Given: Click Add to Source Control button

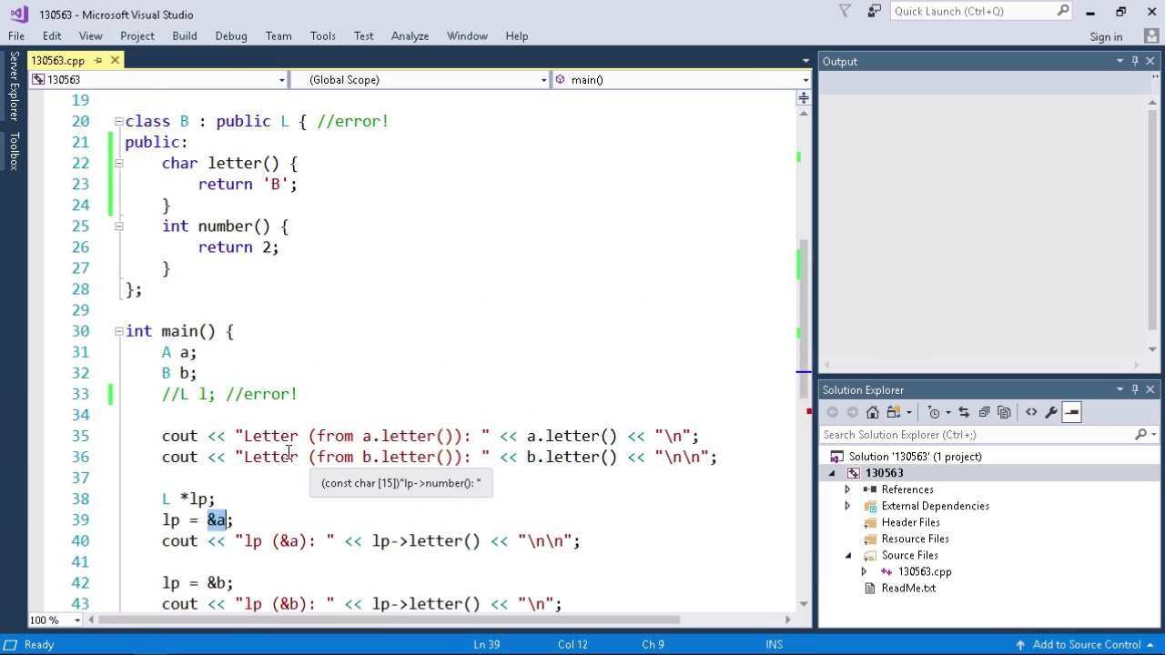Looking at the screenshot, I should (x=1086, y=644).
